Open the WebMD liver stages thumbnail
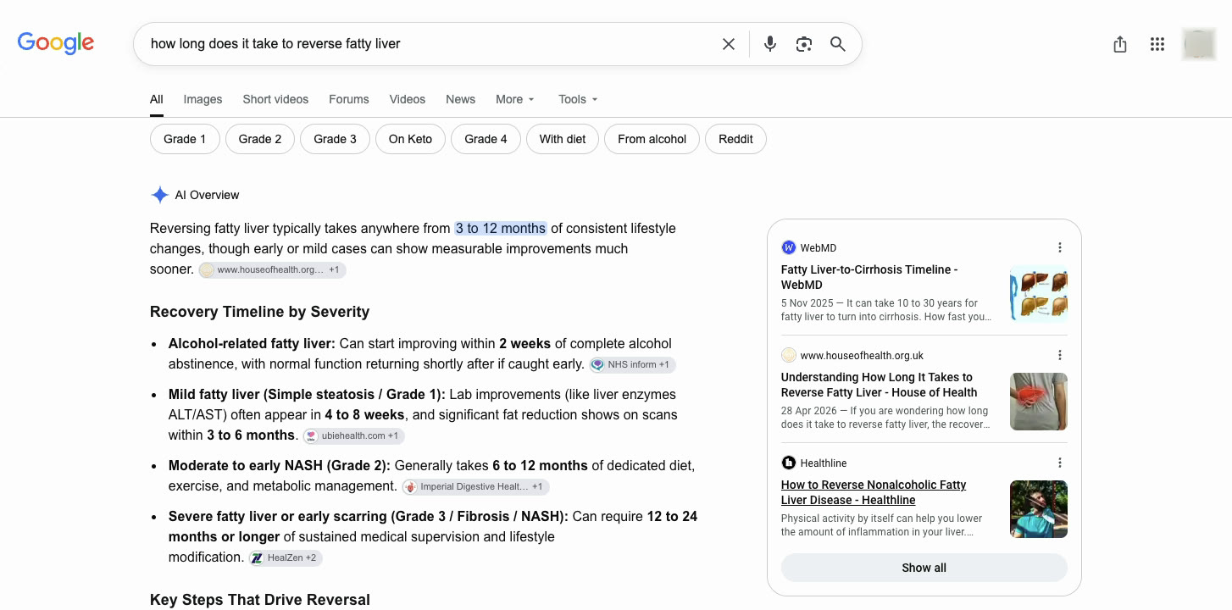1232x610 pixels. point(1039,294)
